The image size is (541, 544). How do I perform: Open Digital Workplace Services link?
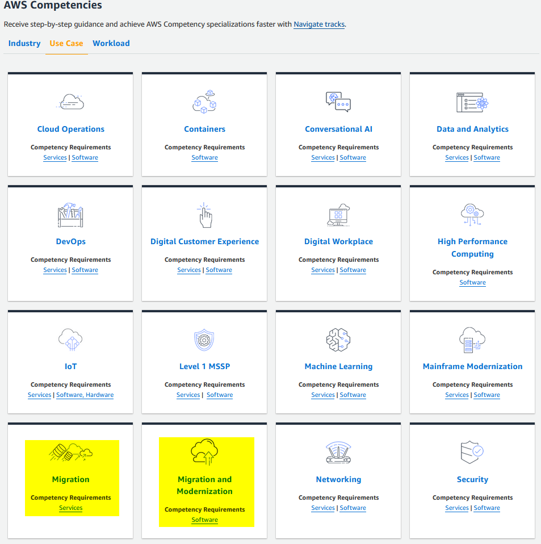pos(323,270)
